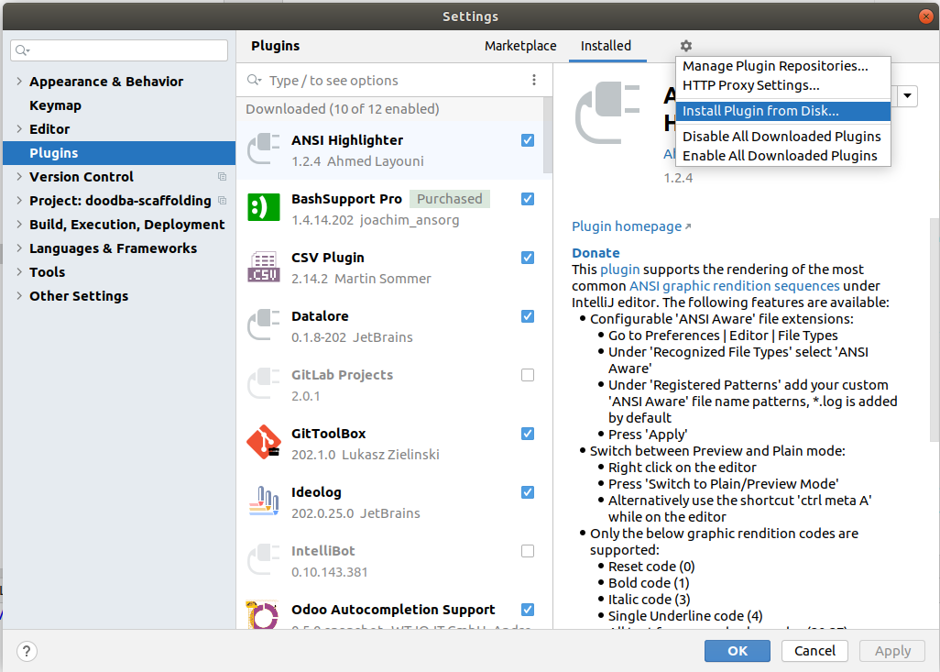Select Plugins in settings tree
This screenshot has width=940, height=672.
119,153
